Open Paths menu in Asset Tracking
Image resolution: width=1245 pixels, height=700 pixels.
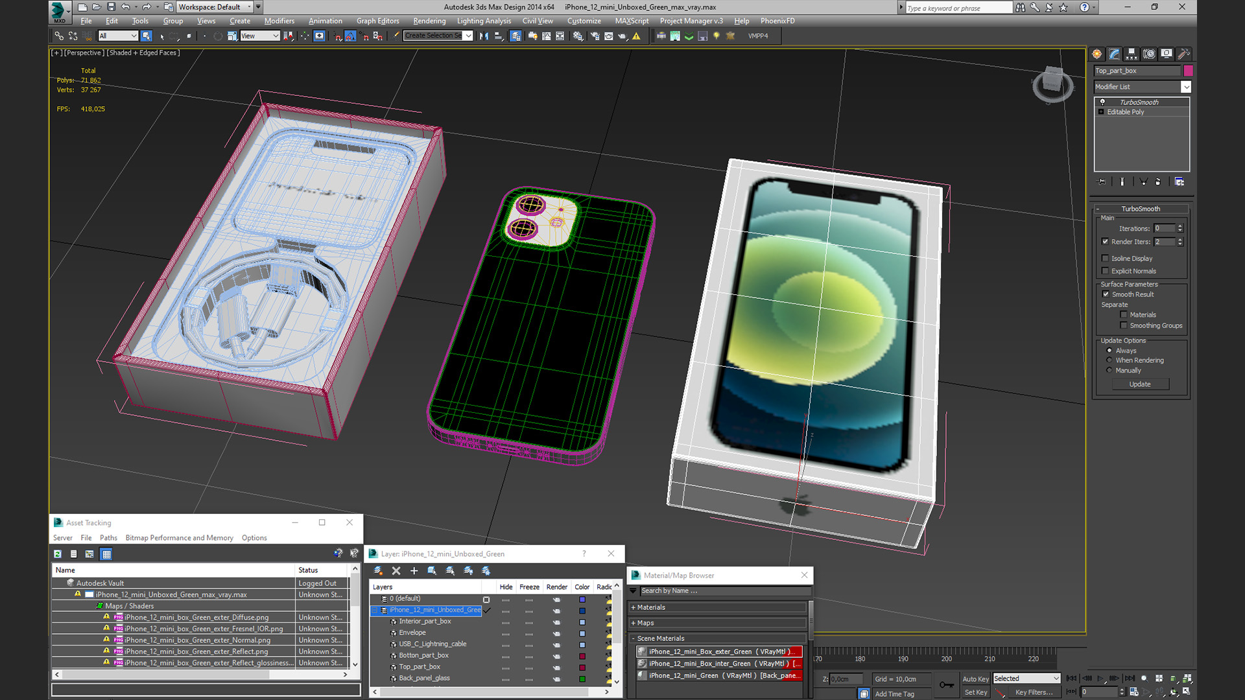108,538
